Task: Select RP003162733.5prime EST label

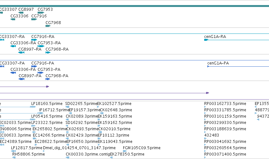Action: tap(225, 104)
